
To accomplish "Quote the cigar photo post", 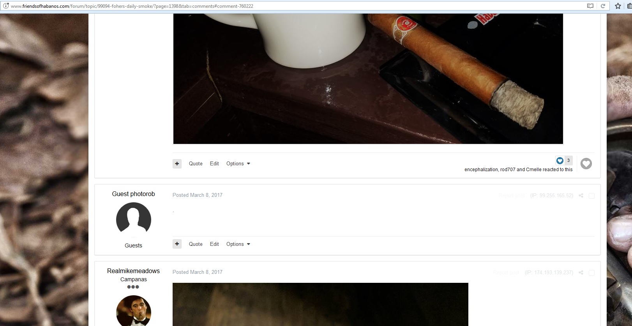I will [196, 164].
